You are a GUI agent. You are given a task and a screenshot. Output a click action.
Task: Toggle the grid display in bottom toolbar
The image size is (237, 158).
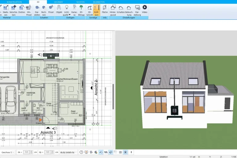pos(120,152)
